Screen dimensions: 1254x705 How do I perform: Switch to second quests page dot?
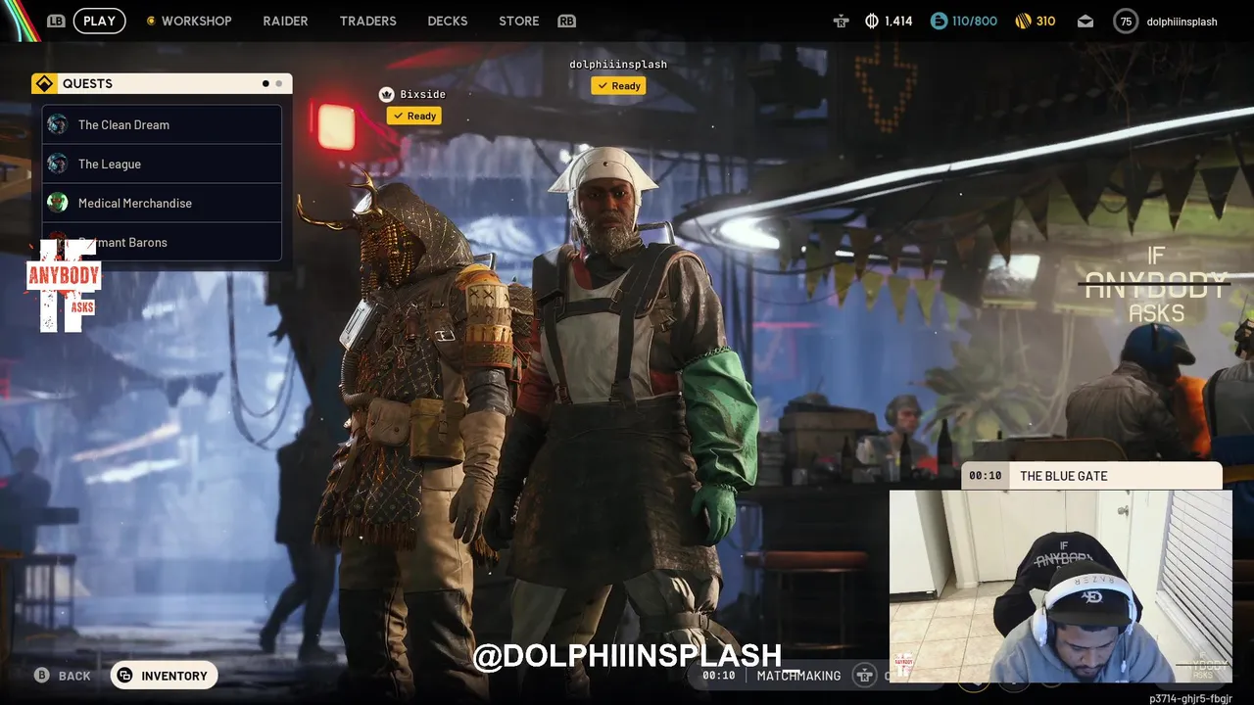coord(278,83)
